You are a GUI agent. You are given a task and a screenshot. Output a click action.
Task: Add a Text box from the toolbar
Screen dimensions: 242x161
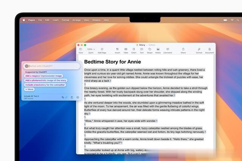142,49
